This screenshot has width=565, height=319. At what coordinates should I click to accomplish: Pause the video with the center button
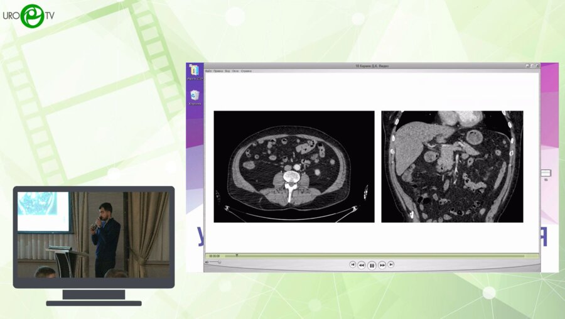(x=372, y=265)
